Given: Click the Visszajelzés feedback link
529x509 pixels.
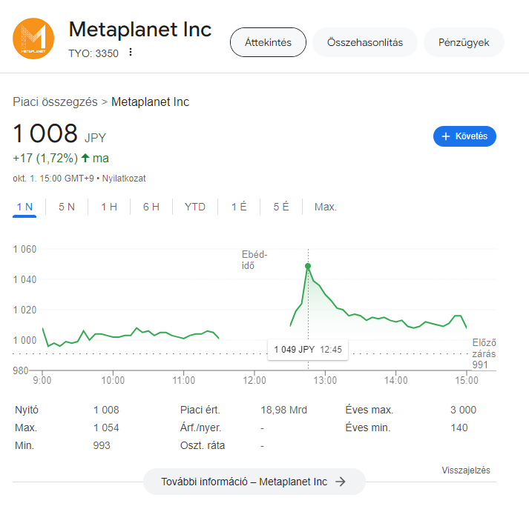Looking at the screenshot, I should click(466, 470).
